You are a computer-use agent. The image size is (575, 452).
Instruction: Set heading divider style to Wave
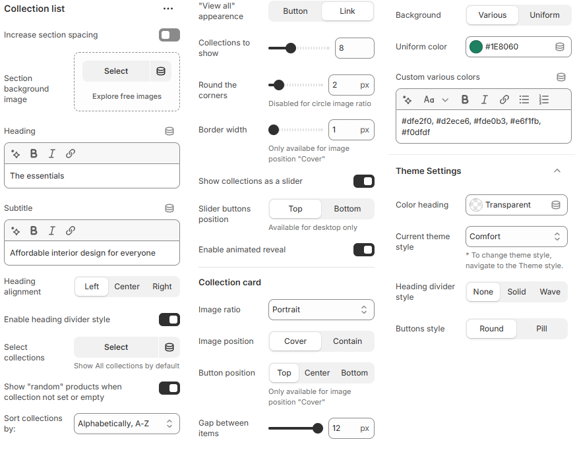click(x=550, y=292)
